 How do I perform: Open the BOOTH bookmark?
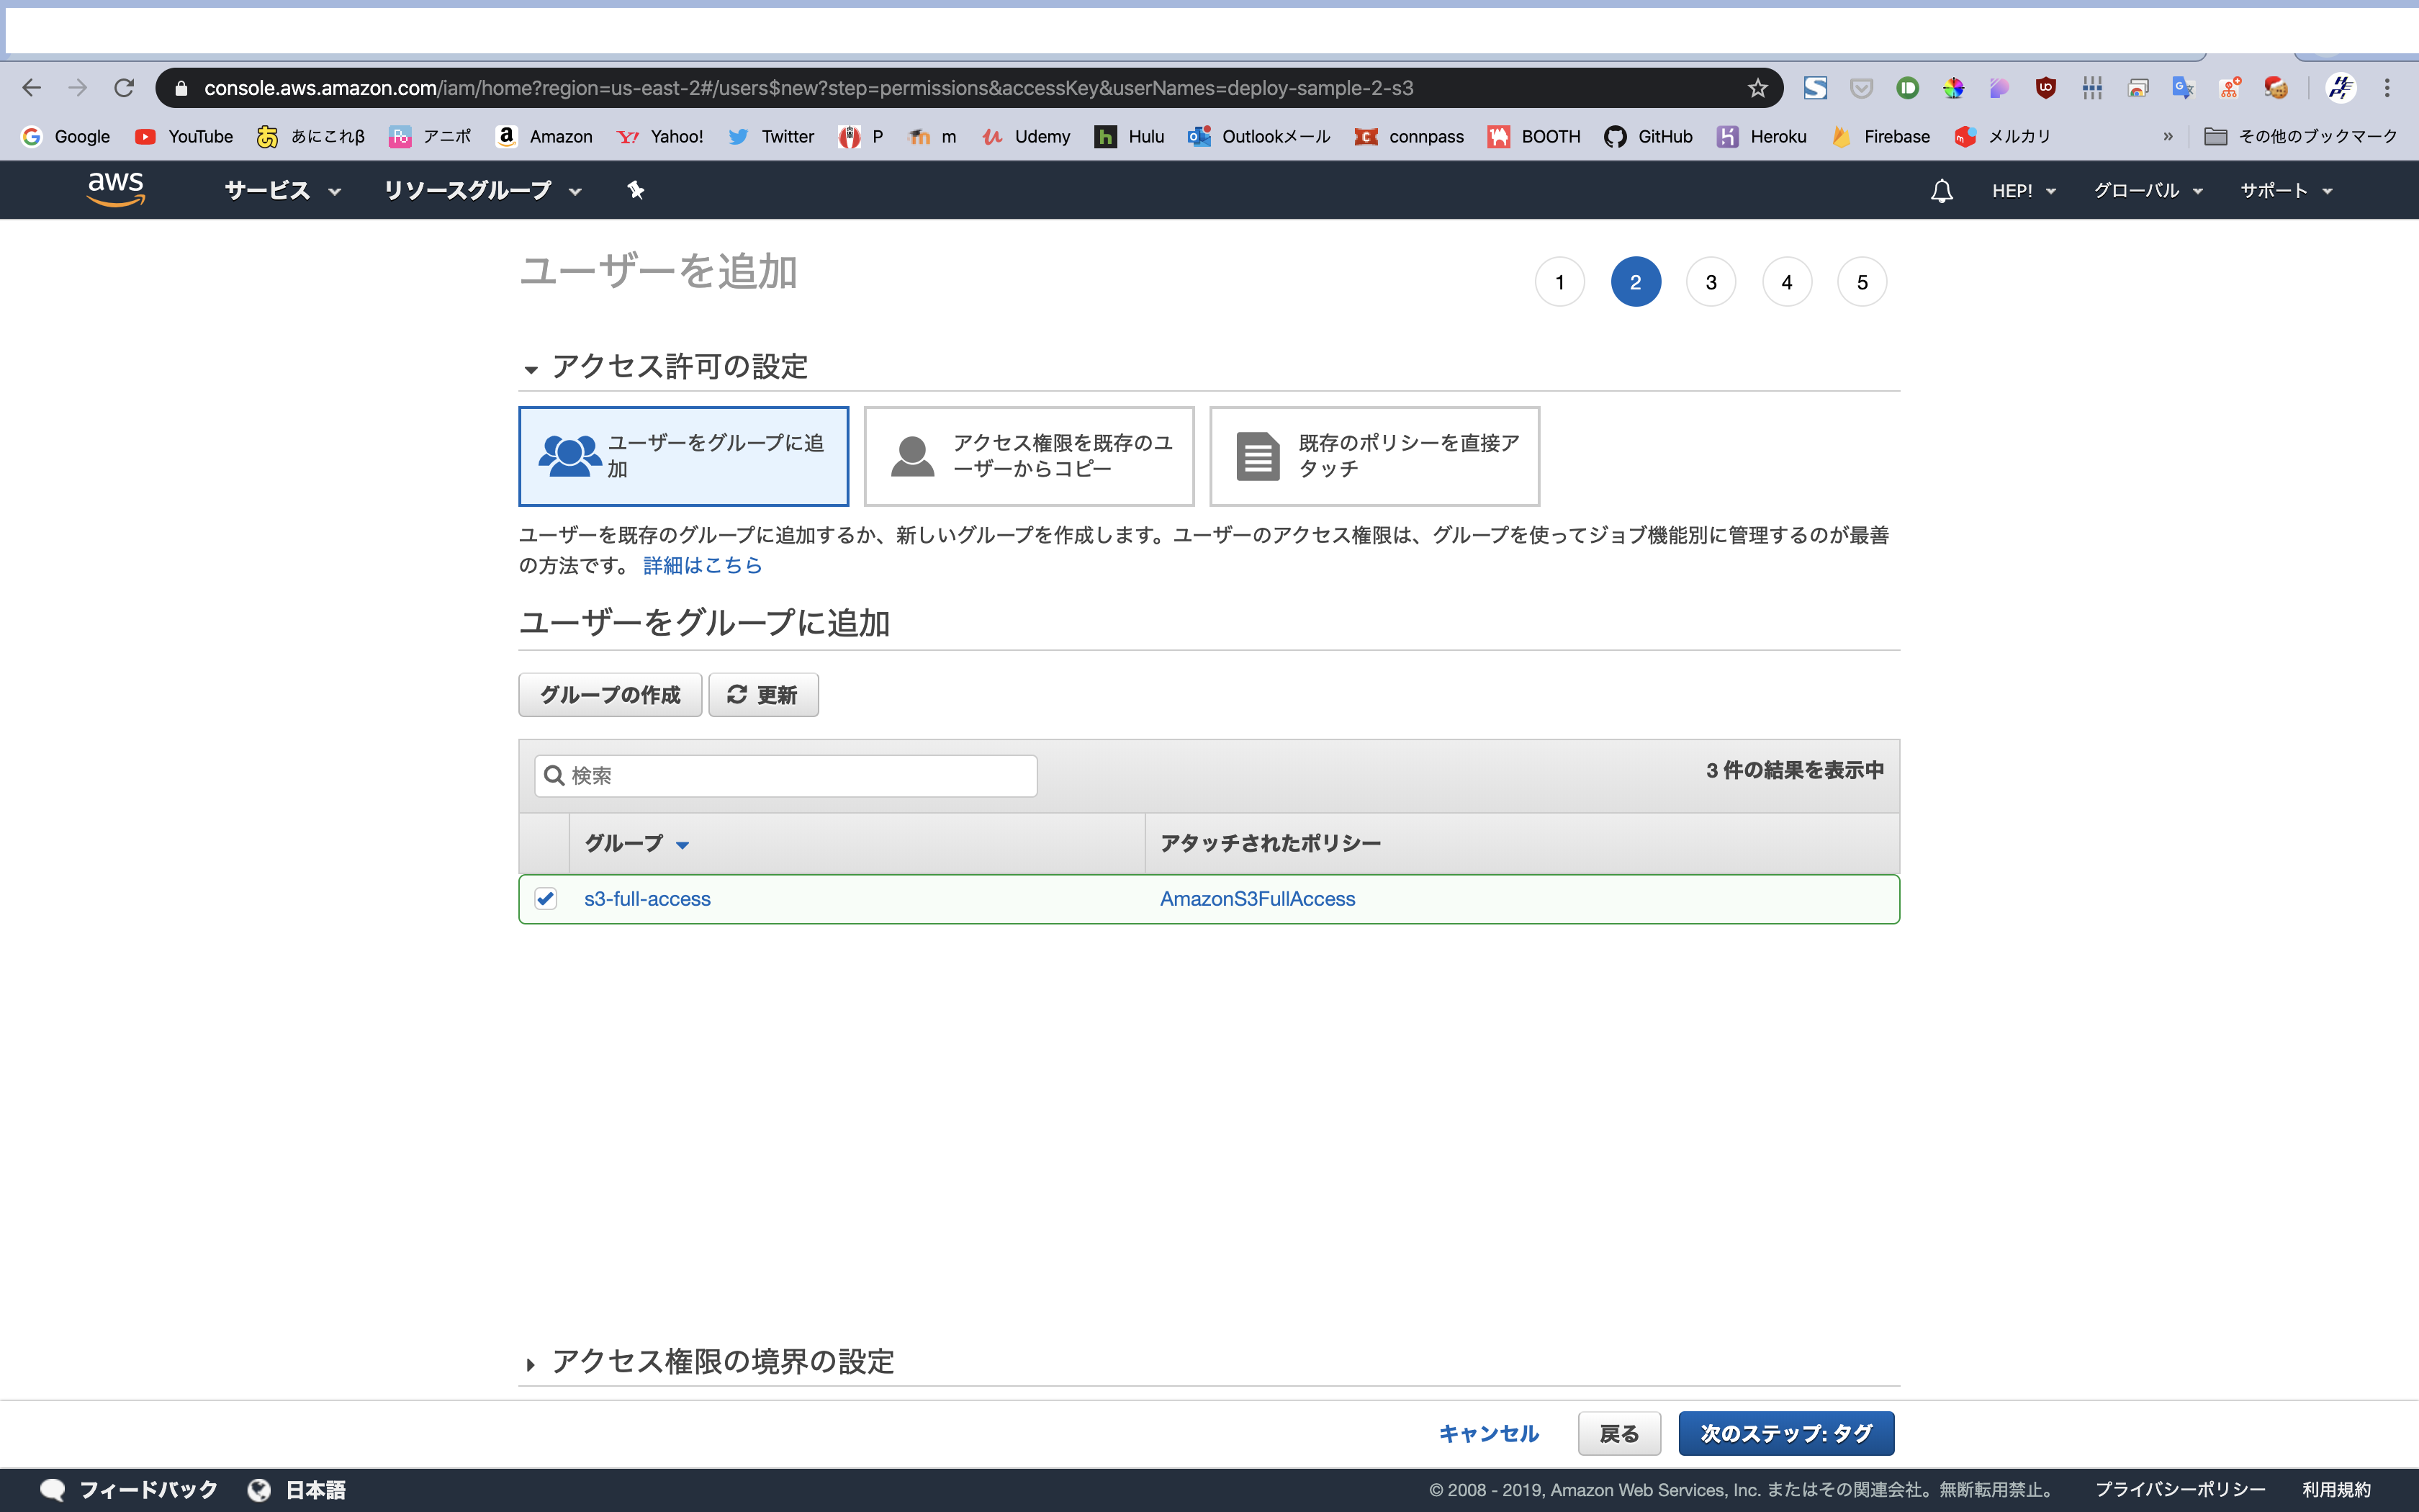[x=1533, y=136]
